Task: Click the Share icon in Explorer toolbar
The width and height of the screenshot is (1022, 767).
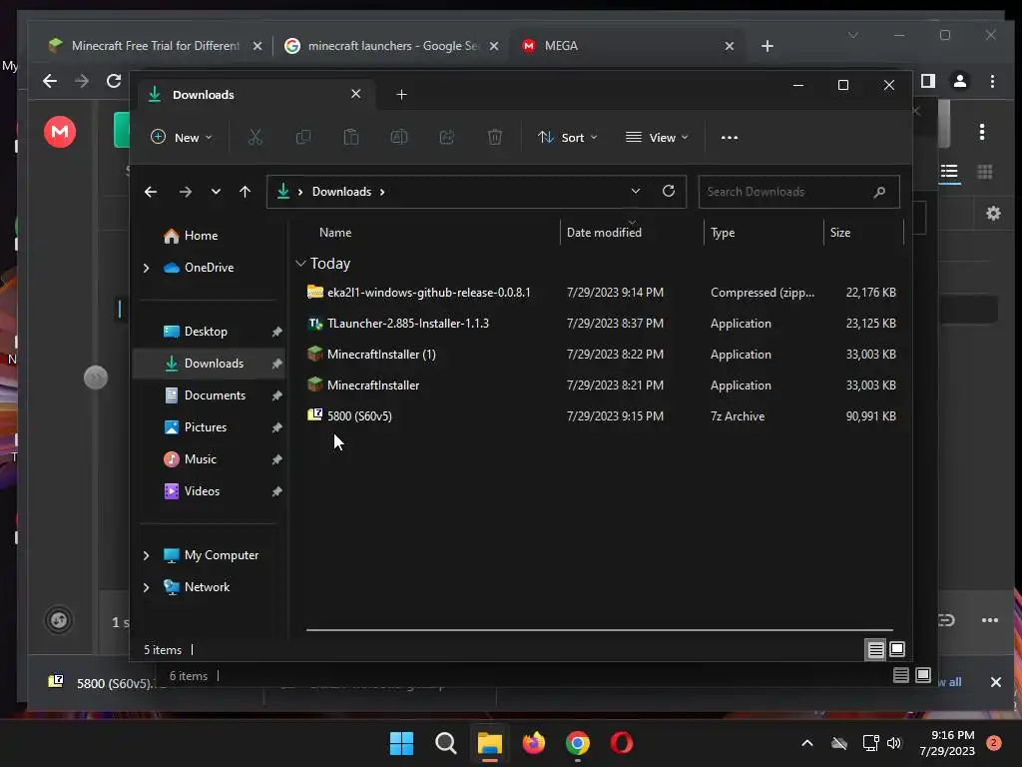Action: pos(447,137)
